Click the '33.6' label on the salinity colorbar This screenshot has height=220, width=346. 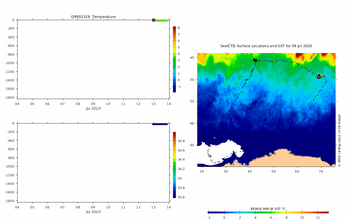point(181,197)
